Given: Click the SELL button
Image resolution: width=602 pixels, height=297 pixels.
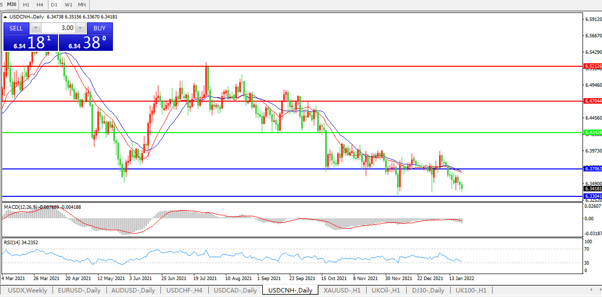Looking at the screenshot, I should tap(16, 28).
